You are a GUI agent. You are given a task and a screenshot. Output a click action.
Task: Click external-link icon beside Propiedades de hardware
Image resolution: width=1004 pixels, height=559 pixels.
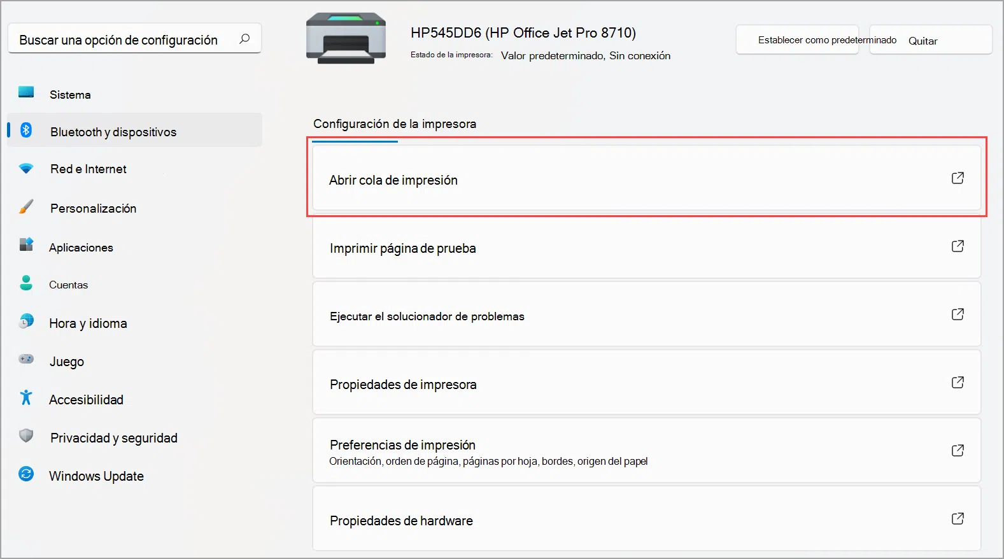[958, 519]
